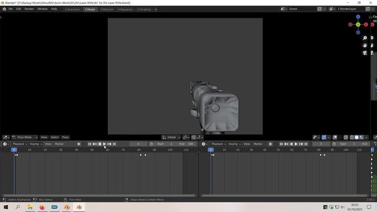Screen dimensions: 377x212
Task: Open the viewport Select menu
Action: (x=55, y=137)
